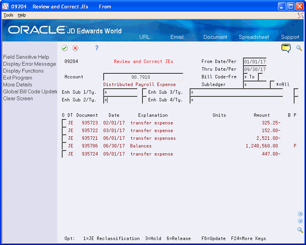Click option field for document 935722
306x245 pixels.
pos(64,131)
